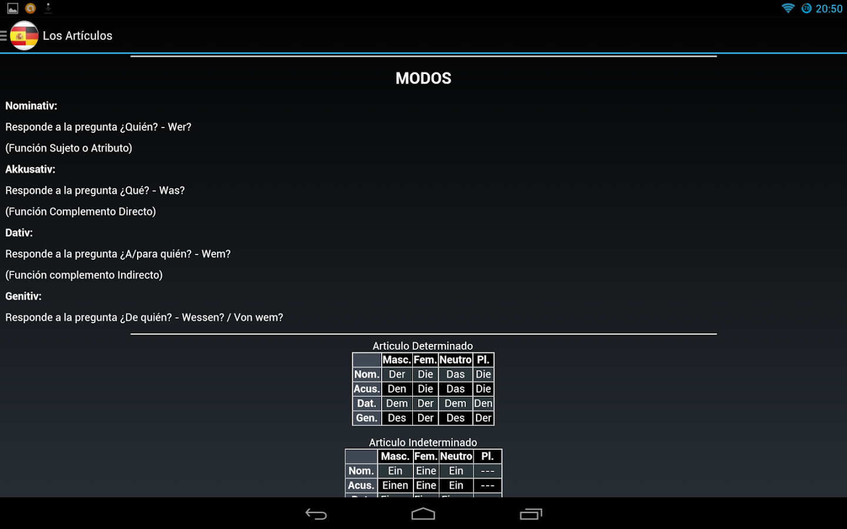
Task: Open the picture notification icon in status bar
Action: (x=12, y=8)
